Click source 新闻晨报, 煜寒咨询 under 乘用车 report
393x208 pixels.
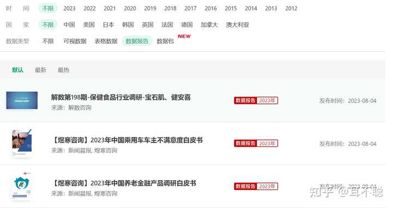coord(84,150)
